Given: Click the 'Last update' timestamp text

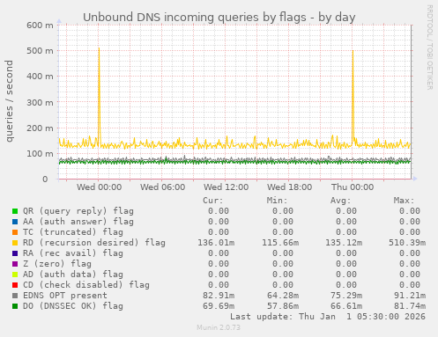Looking at the screenshot, I should [x=328, y=317].
